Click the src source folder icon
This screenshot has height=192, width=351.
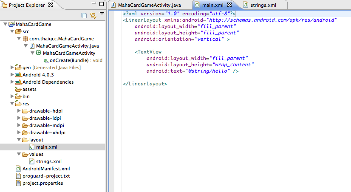click(x=18, y=31)
